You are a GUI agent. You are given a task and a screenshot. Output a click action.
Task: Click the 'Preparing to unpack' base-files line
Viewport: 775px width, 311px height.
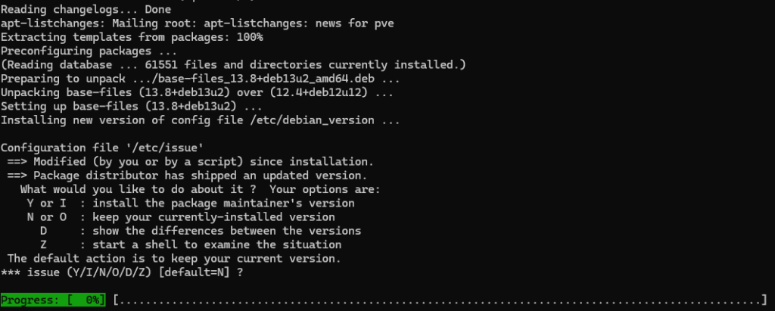201,78
